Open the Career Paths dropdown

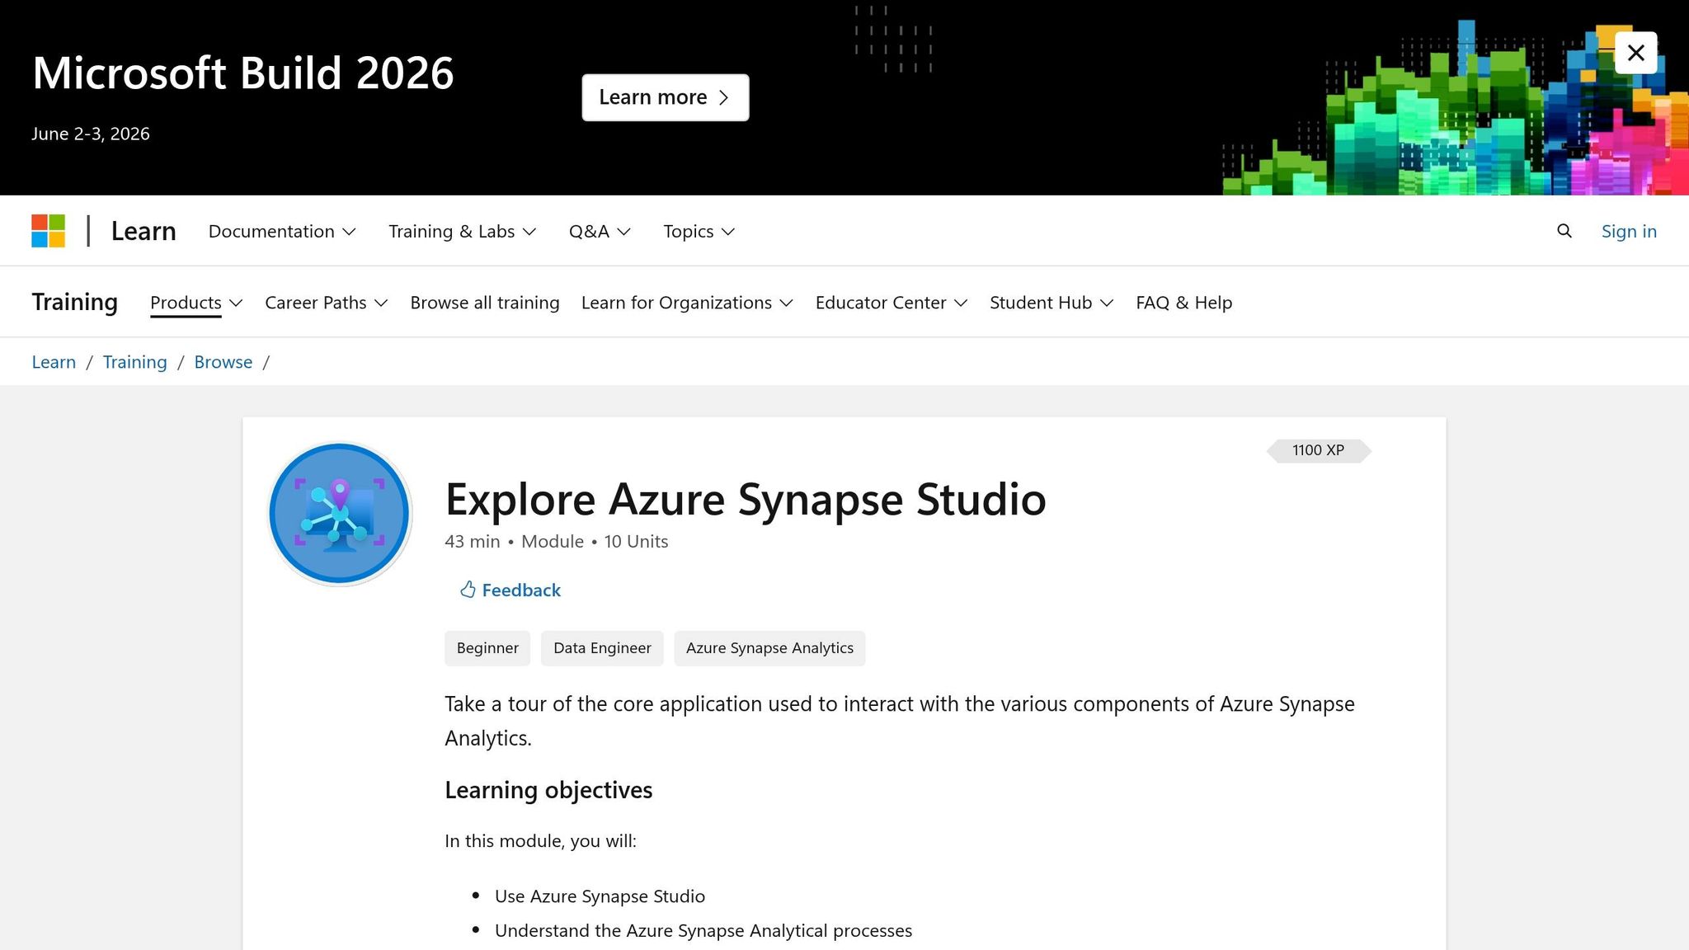[325, 303]
